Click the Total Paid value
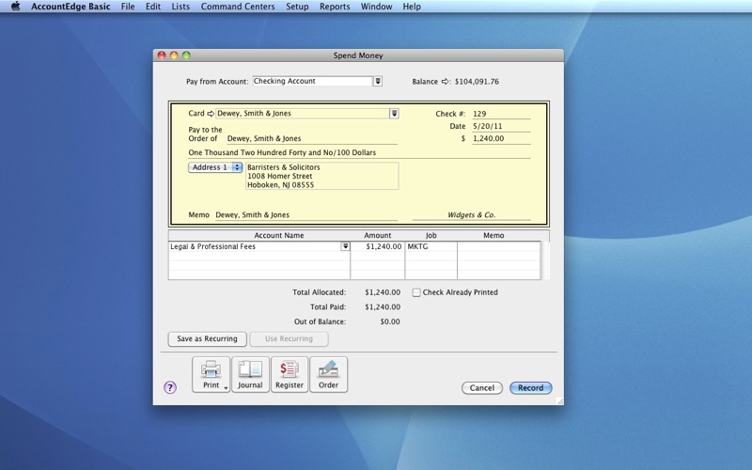The height and width of the screenshot is (470, 752). (x=383, y=307)
